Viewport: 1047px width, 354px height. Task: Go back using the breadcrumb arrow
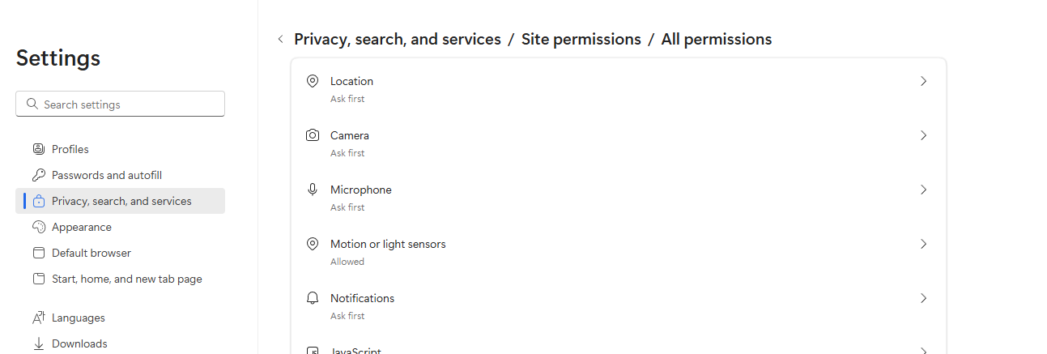(280, 39)
